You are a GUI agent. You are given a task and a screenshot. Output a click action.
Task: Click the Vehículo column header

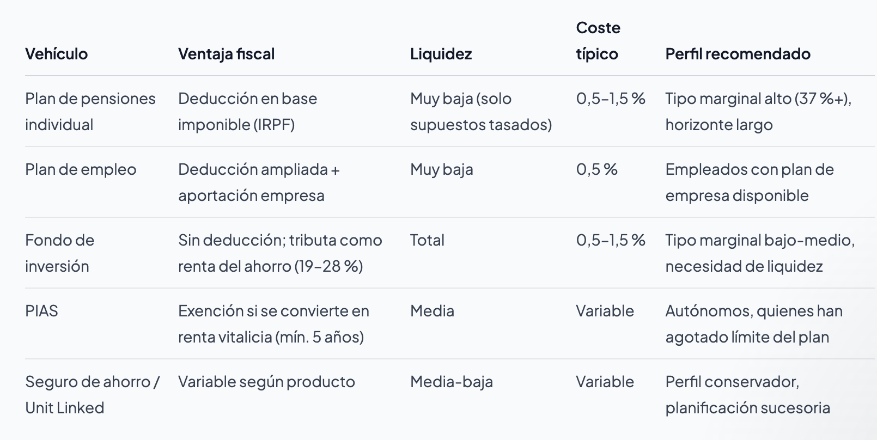click(x=56, y=54)
